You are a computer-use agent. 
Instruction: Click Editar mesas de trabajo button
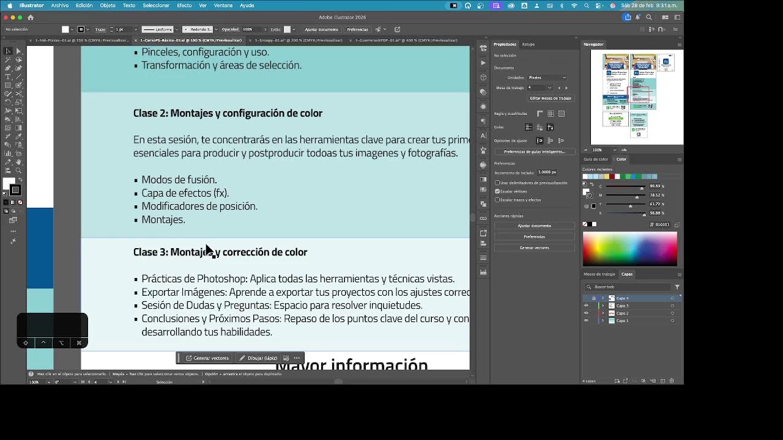click(551, 98)
